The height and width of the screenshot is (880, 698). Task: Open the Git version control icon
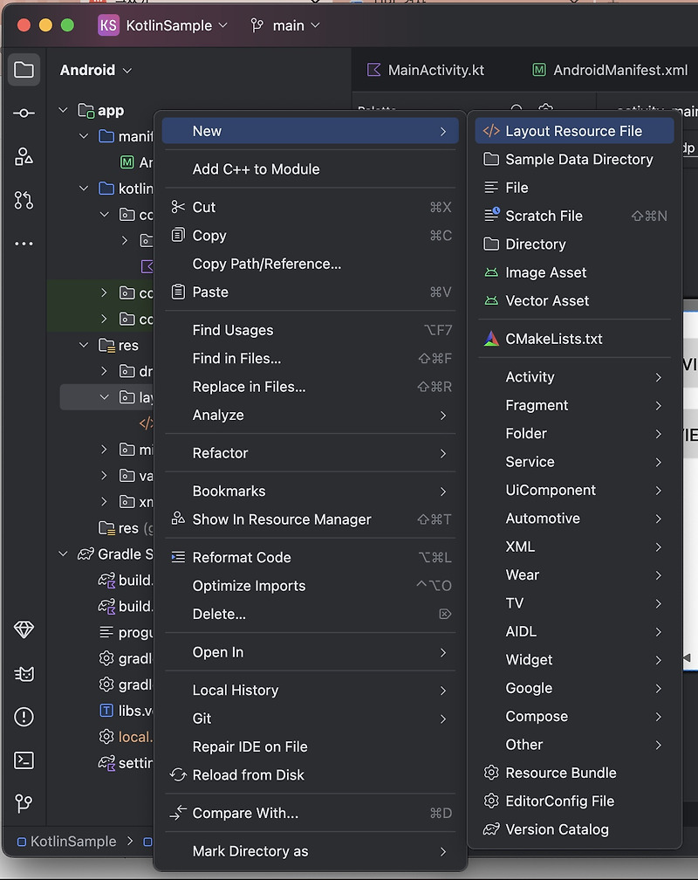coord(24,803)
